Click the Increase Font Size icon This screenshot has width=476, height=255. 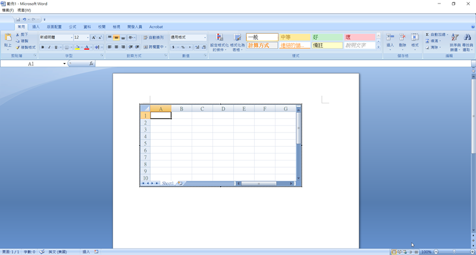click(93, 37)
